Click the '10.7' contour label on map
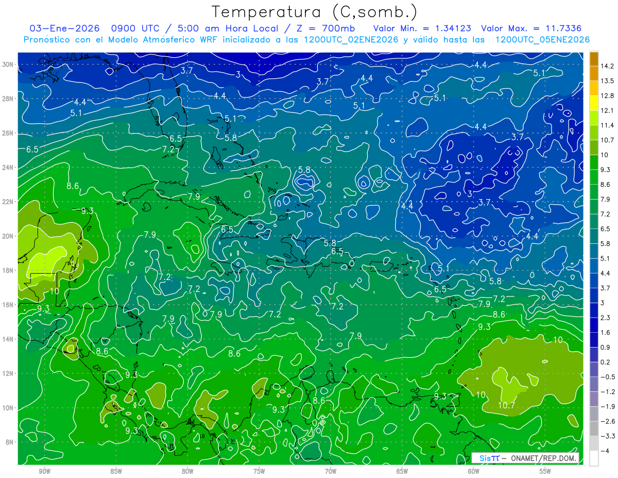The height and width of the screenshot is (478, 618). tap(506, 406)
